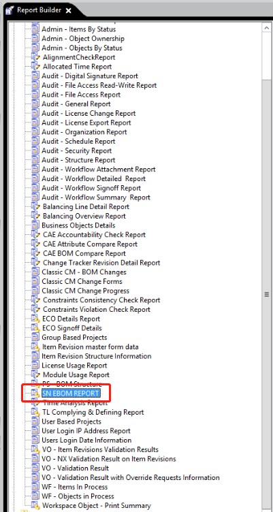Select Audit - Digital Signature Report
The width and height of the screenshot is (273, 512).
pos(90,76)
